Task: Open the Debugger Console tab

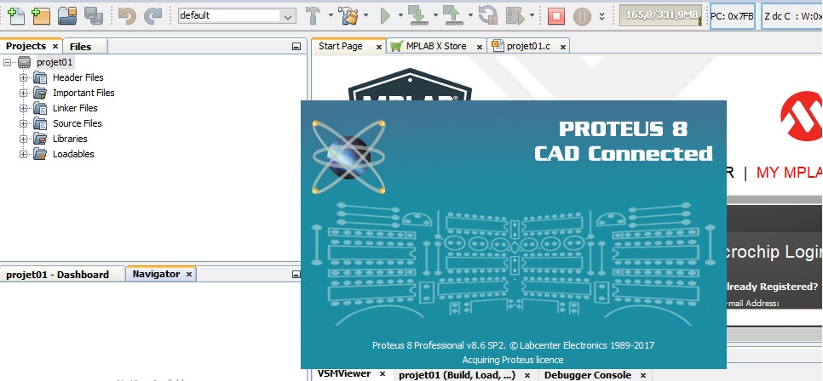Action: [x=587, y=375]
